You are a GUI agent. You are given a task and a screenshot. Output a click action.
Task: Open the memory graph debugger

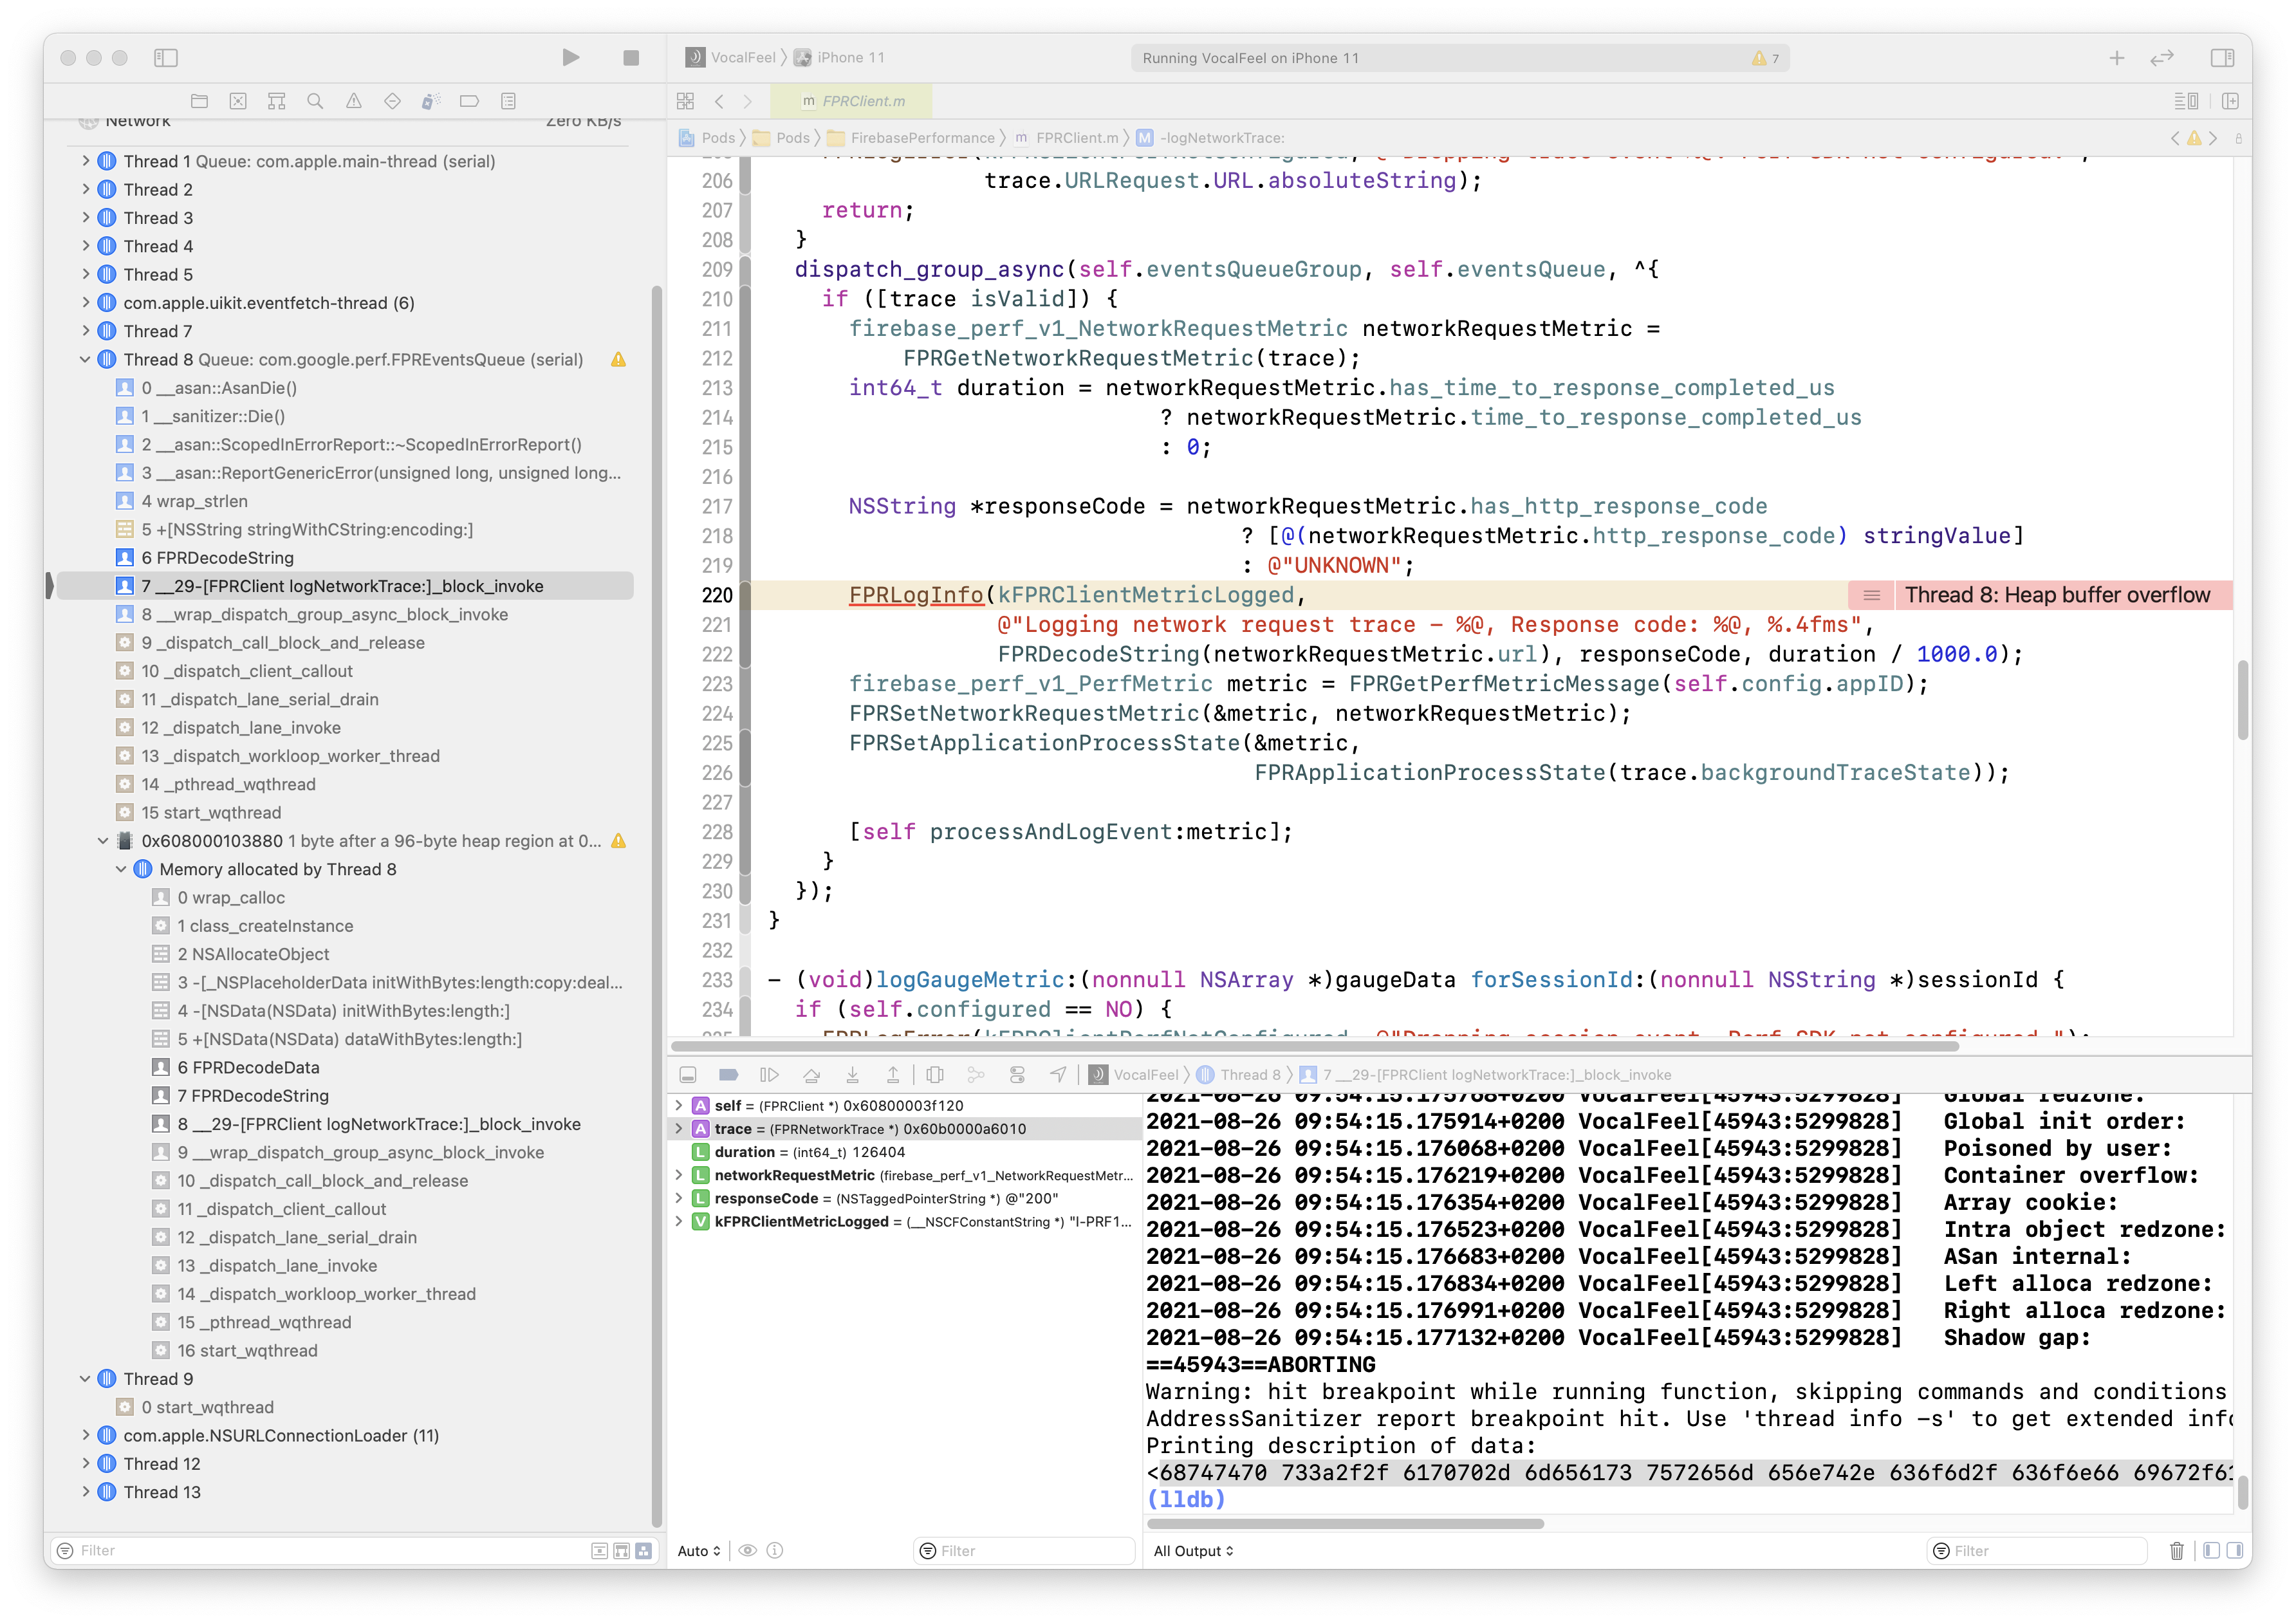click(x=975, y=1074)
